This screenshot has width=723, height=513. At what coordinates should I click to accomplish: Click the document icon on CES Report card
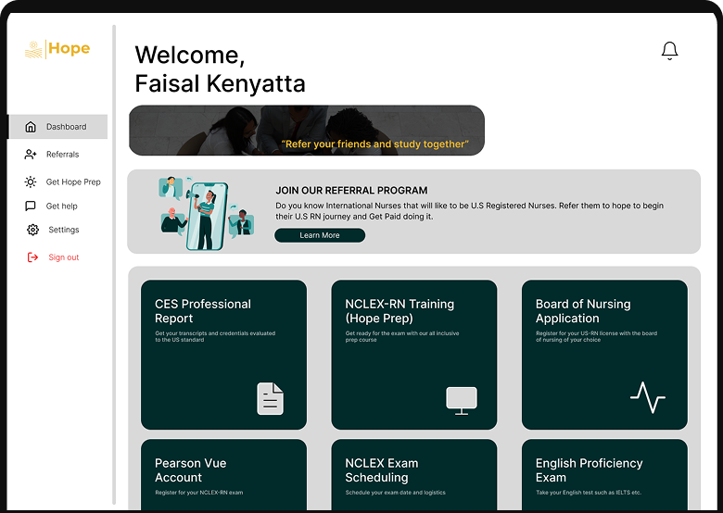(x=270, y=398)
